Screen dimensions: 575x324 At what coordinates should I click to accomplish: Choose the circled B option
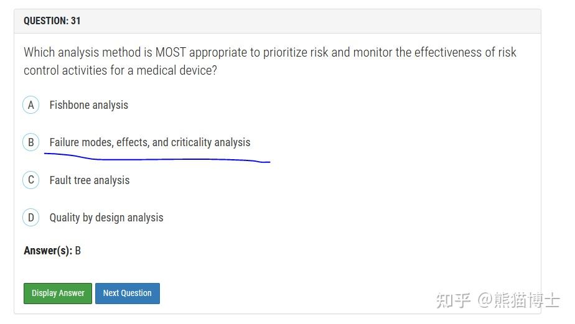[30, 142]
